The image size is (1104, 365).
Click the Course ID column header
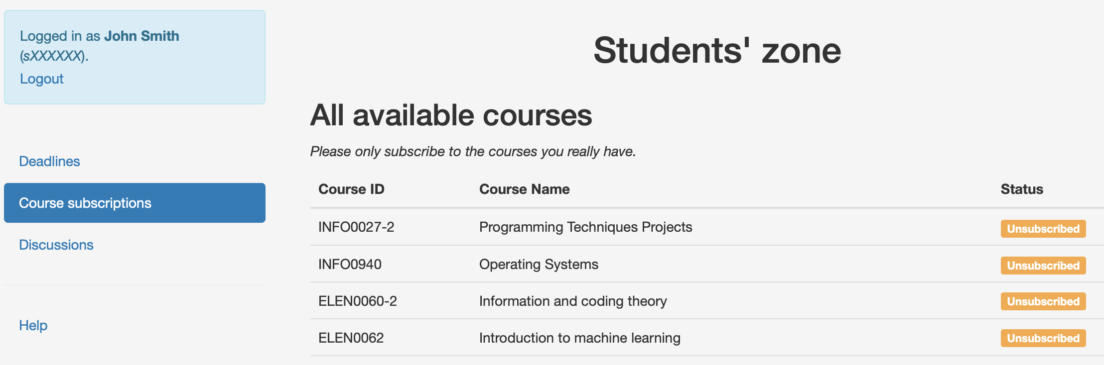351,189
